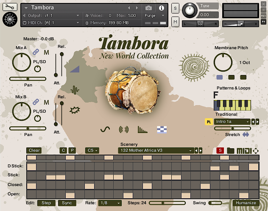Click the Stretch double-arrow icon
This screenshot has height=211, width=268.
pyautogui.click(x=246, y=134)
